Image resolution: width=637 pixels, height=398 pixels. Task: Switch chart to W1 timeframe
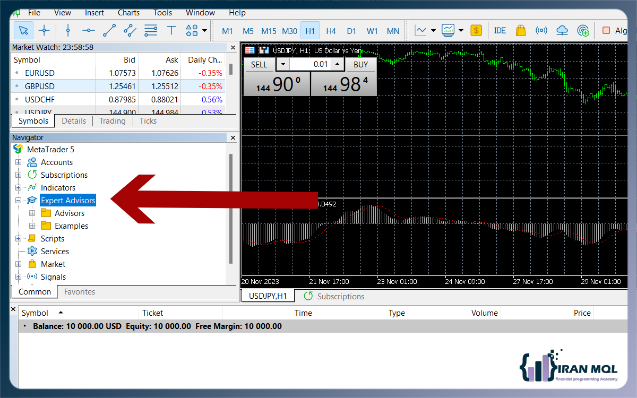(x=372, y=31)
